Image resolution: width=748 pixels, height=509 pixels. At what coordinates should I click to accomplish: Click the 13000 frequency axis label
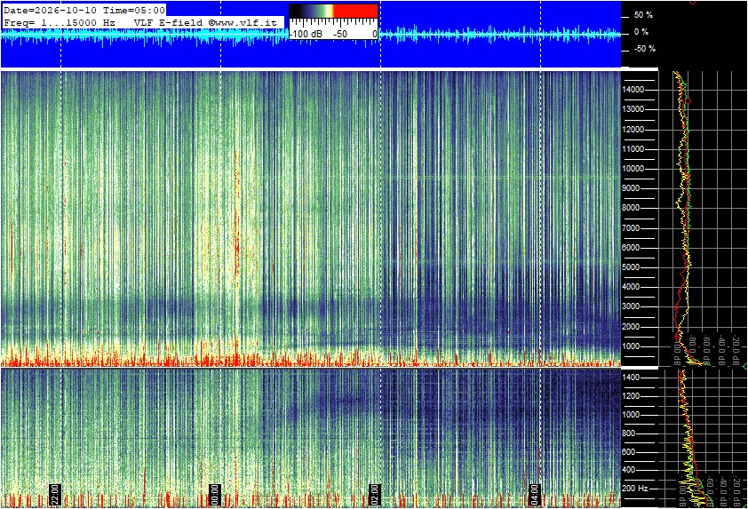633,109
